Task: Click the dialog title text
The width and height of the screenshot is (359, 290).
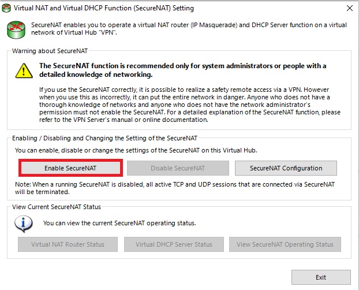Action: tap(104, 8)
